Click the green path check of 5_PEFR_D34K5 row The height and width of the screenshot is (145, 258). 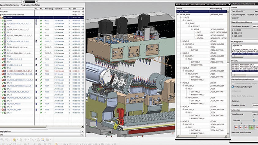click(x=41, y=47)
